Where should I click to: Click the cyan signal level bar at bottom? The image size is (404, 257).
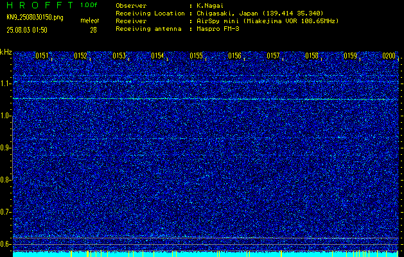click(206, 254)
